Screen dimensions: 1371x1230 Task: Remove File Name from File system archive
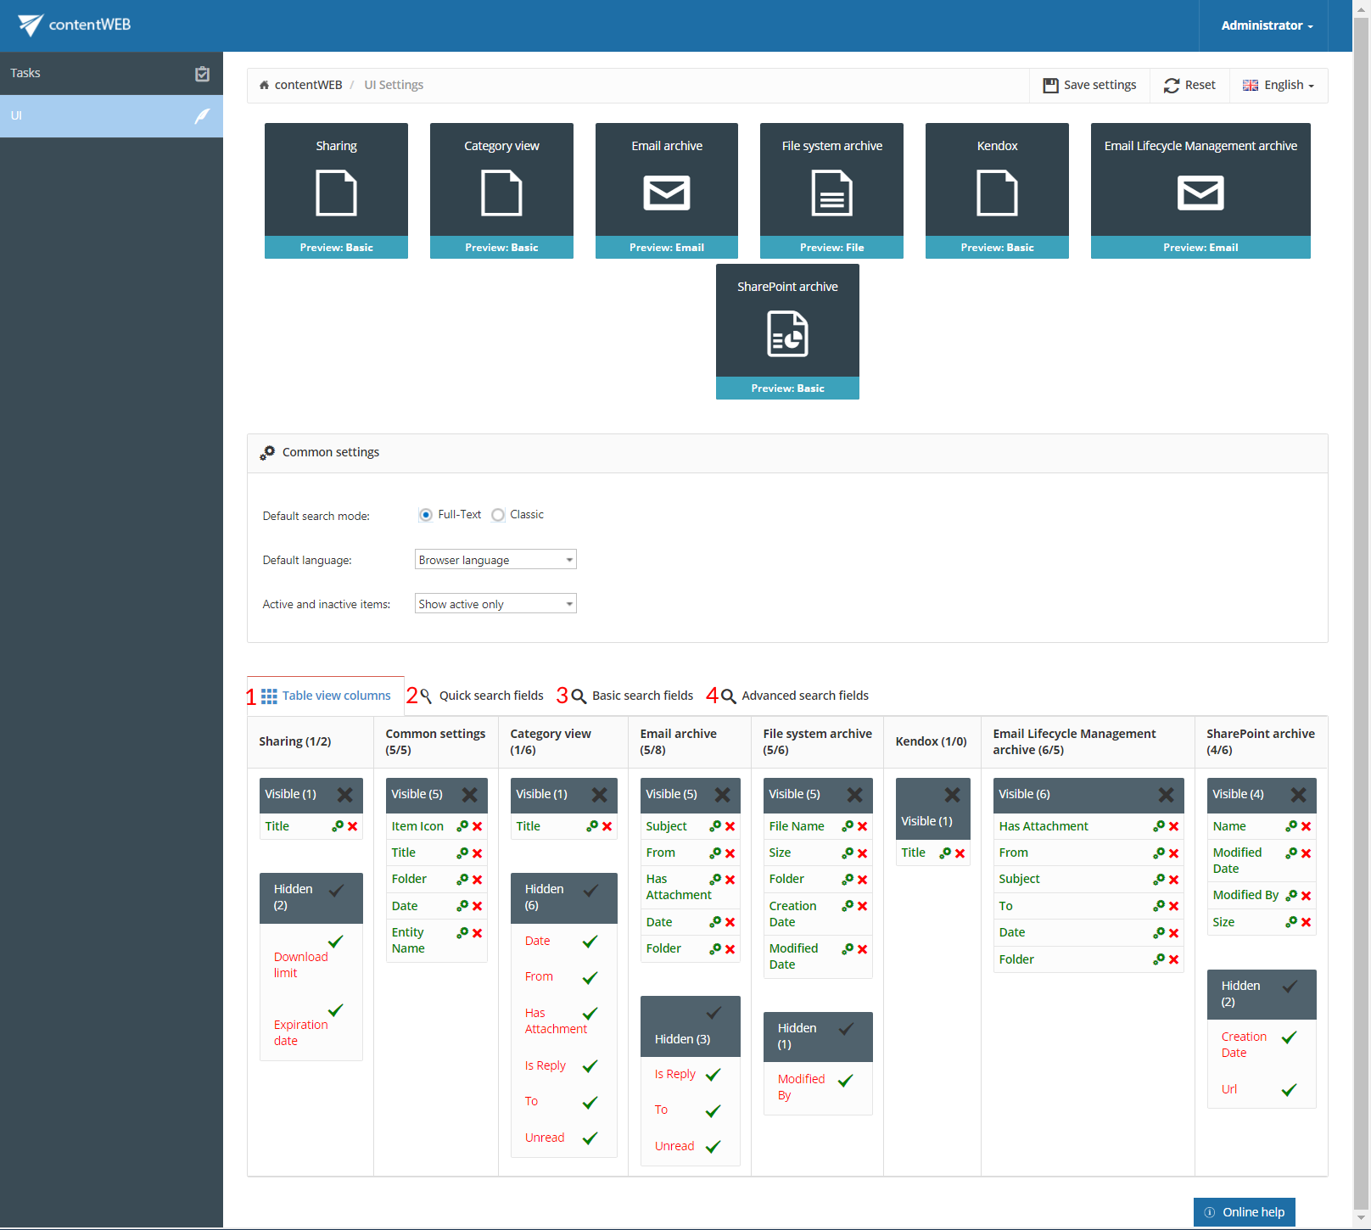863,826
